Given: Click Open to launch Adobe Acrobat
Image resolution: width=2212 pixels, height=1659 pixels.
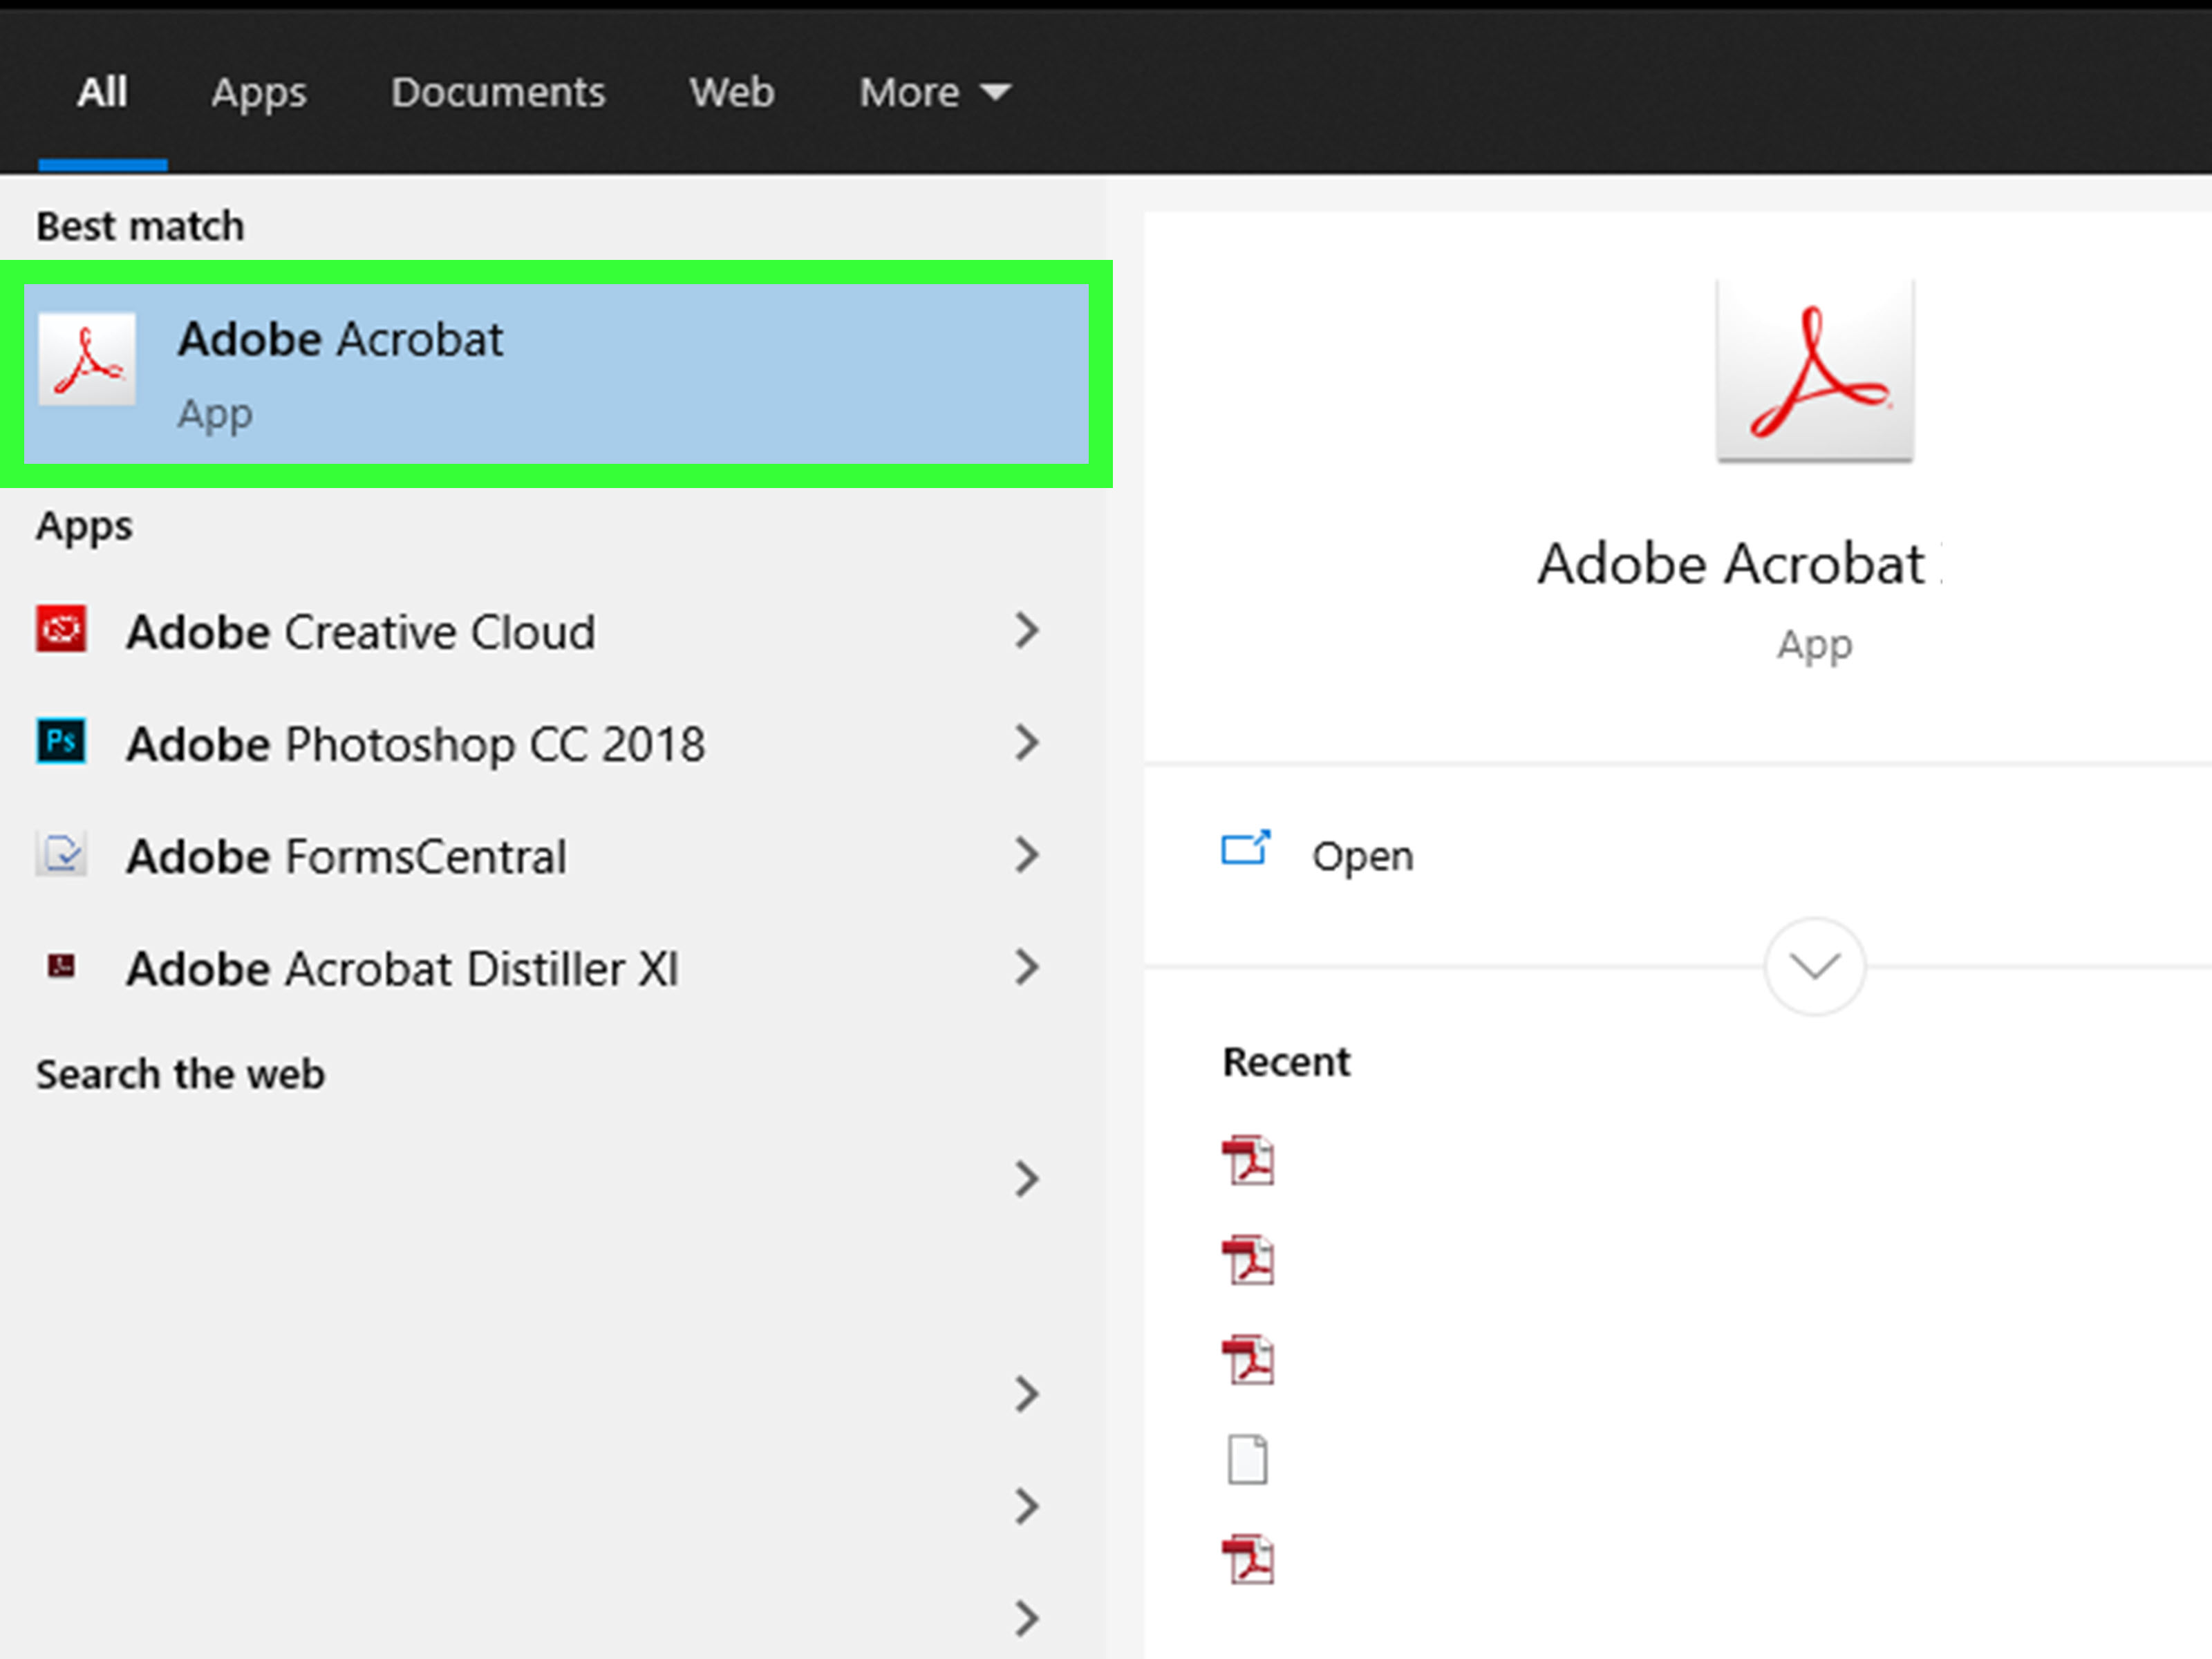Looking at the screenshot, I should (x=1362, y=857).
